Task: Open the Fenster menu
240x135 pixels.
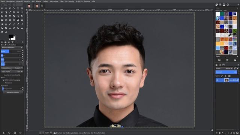Action: [x=87, y=1]
